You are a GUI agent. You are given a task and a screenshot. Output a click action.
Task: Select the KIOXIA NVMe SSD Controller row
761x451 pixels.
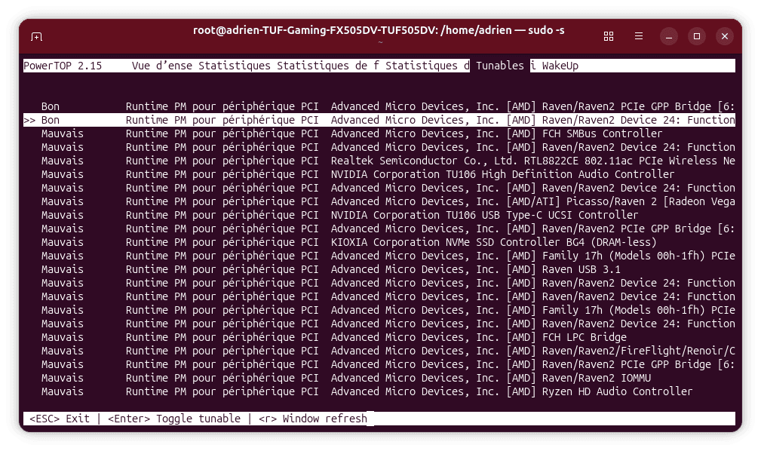[x=379, y=242]
